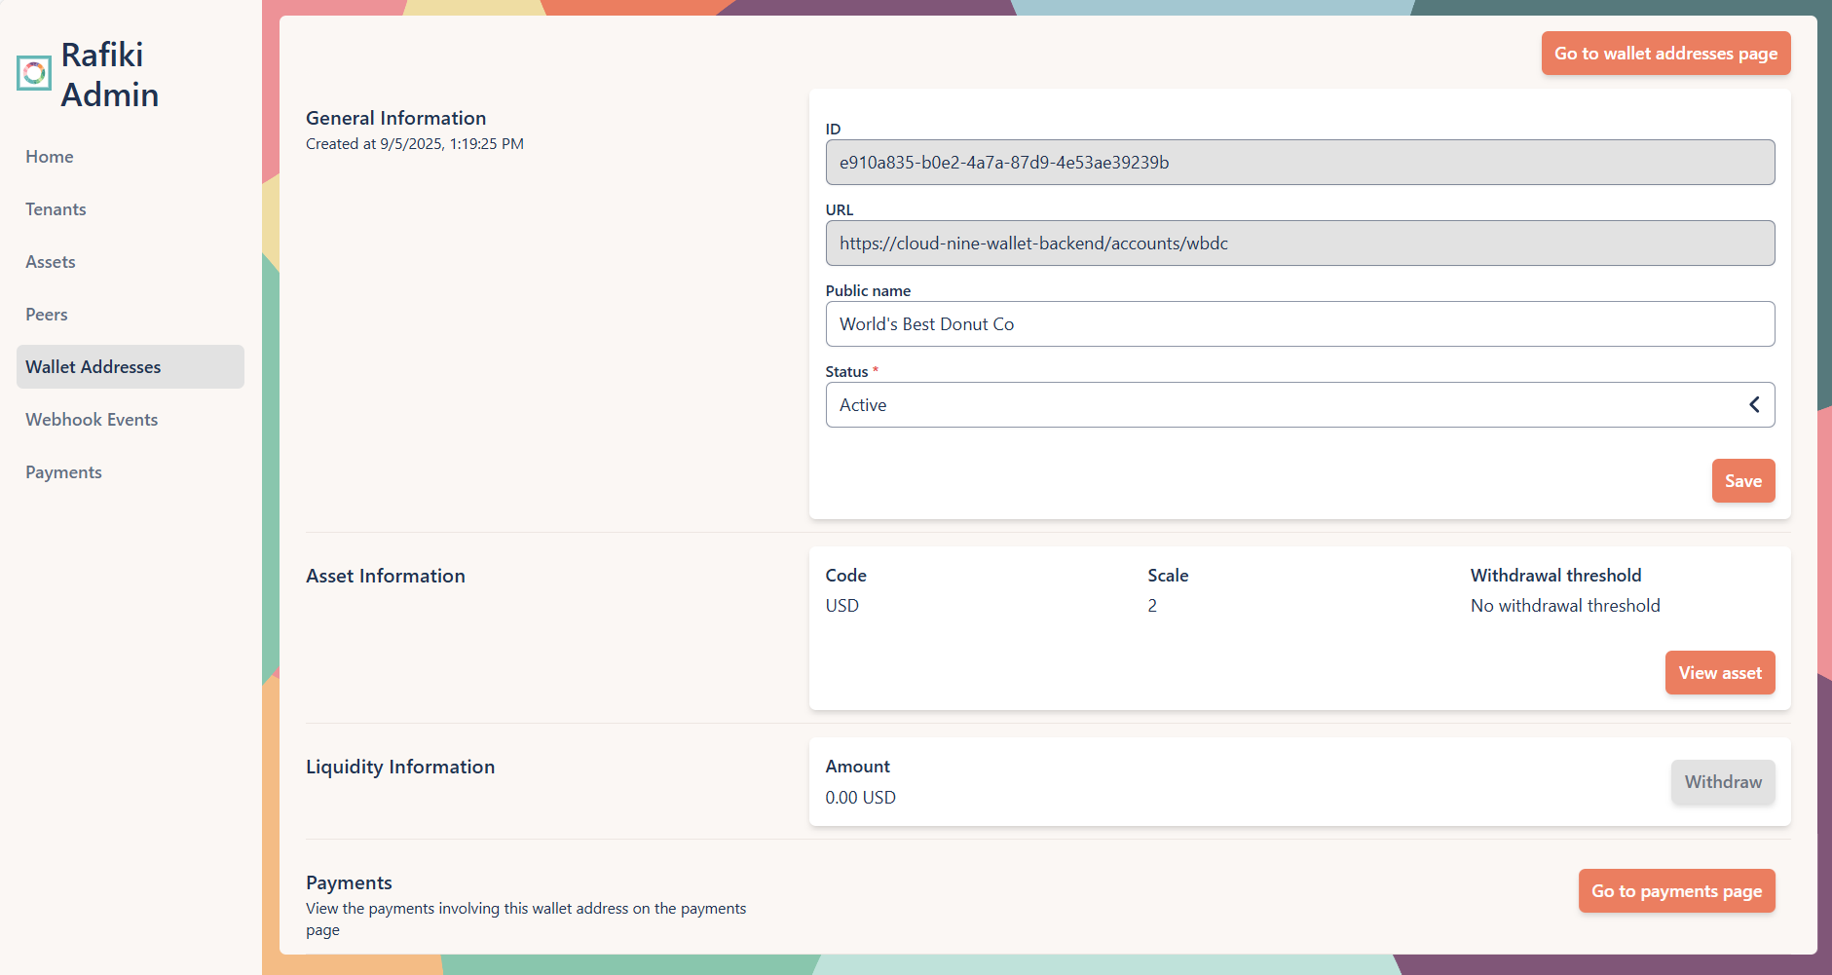Select Tenants from the sidebar
The width and height of the screenshot is (1832, 975).
(55, 208)
